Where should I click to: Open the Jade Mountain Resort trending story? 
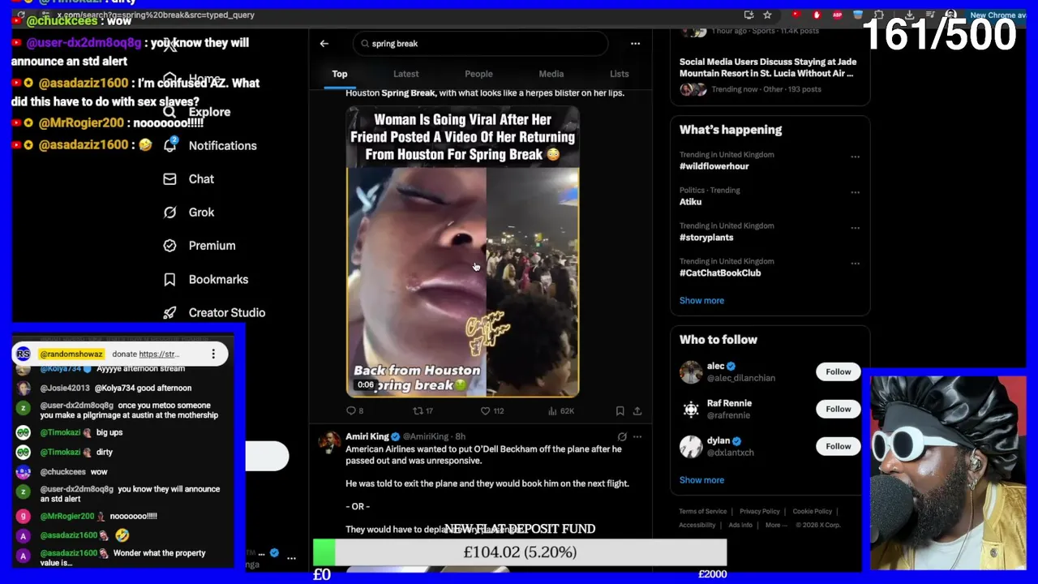[768, 67]
